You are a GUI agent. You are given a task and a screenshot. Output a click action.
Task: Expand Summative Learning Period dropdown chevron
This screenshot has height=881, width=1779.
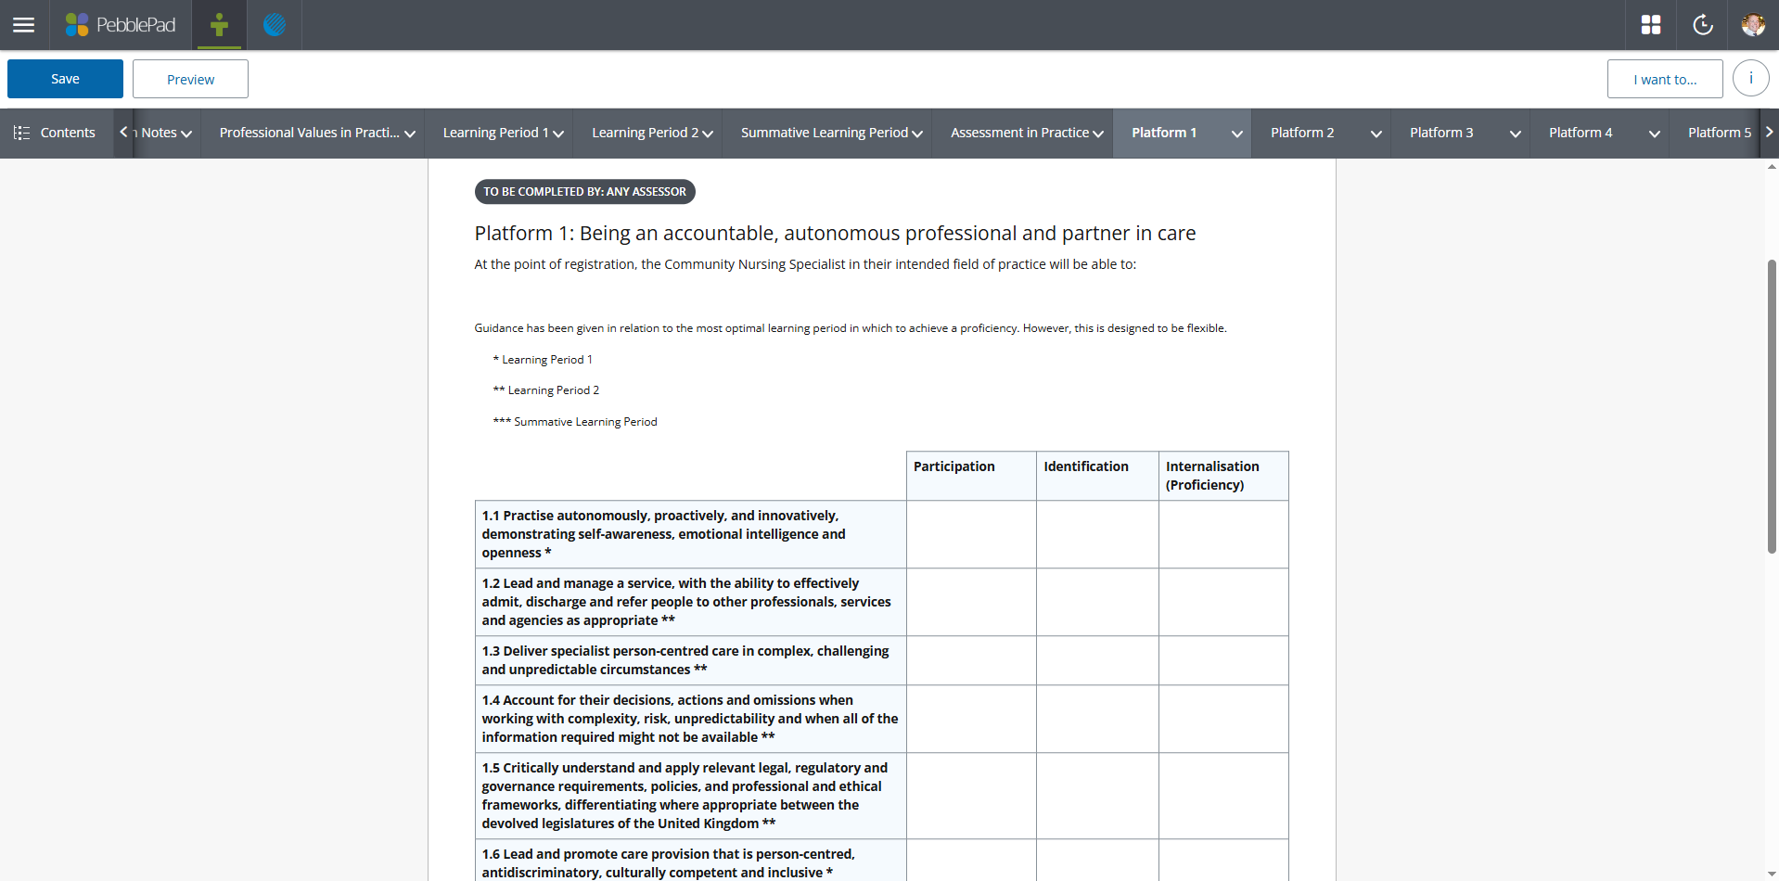click(x=917, y=134)
